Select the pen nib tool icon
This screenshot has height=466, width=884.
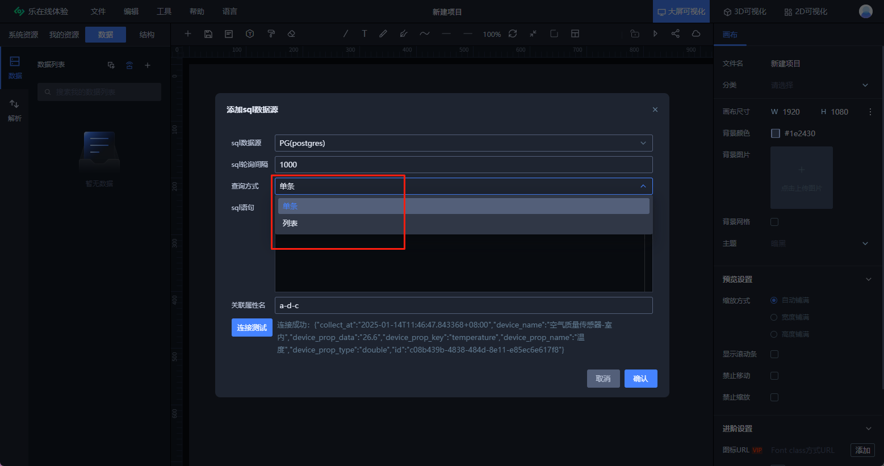pos(404,34)
